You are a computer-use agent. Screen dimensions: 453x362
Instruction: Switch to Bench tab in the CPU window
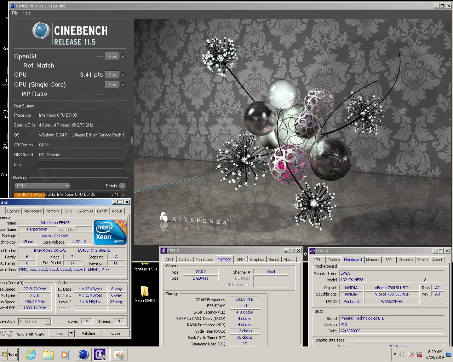[102, 211]
